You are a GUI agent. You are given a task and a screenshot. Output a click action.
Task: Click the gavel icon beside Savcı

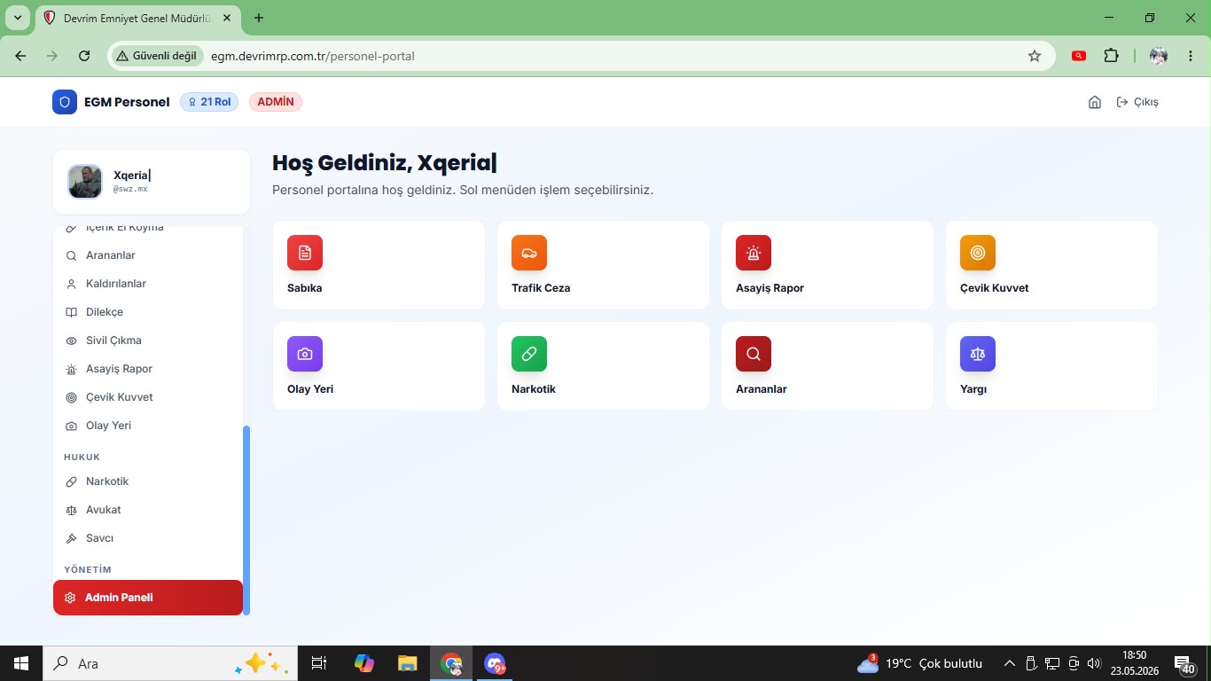pos(72,538)
